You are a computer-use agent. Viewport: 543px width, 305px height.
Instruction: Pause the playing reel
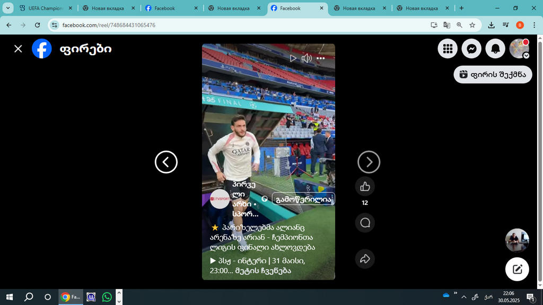click(x=293, y=58)
